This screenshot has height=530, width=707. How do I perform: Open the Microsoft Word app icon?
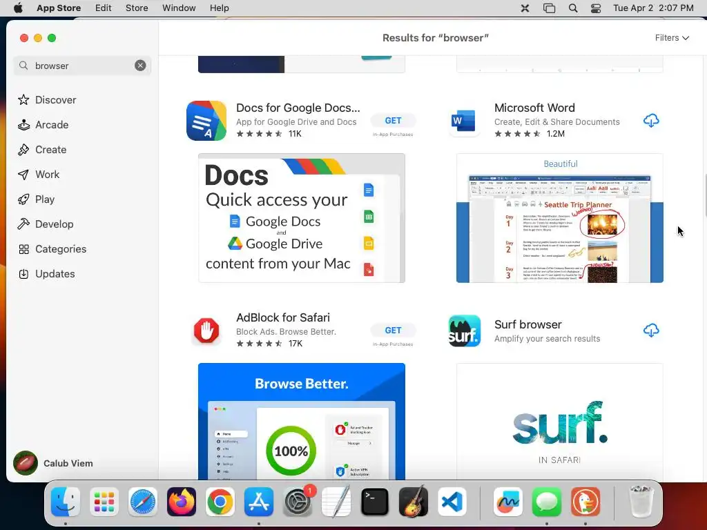(465, 121)
